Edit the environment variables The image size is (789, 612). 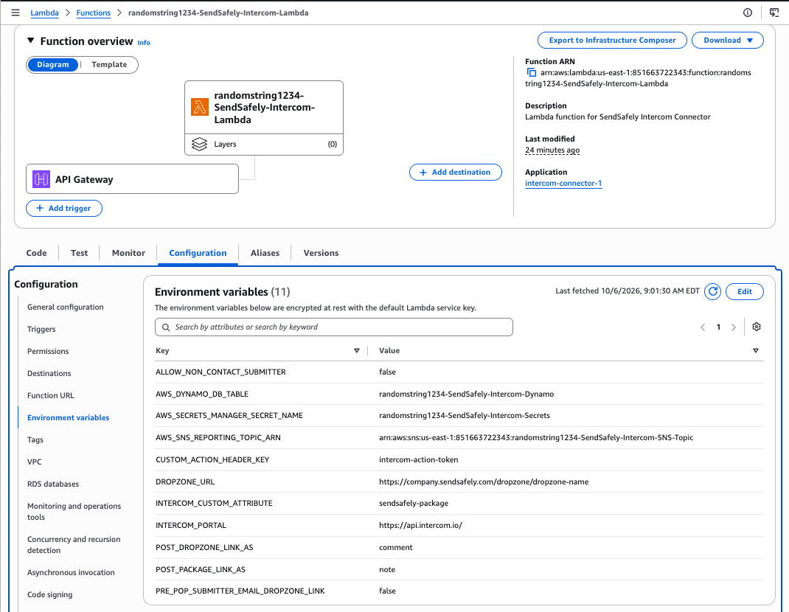(744, 291)
